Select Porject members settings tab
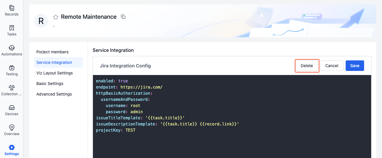 coord(52,52)
